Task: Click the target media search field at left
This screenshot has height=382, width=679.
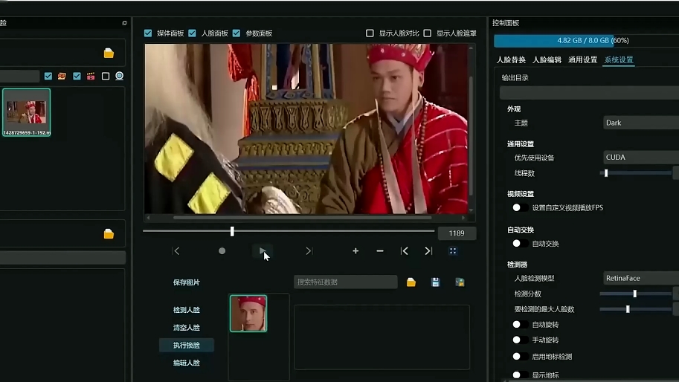Action: (19, 76)
